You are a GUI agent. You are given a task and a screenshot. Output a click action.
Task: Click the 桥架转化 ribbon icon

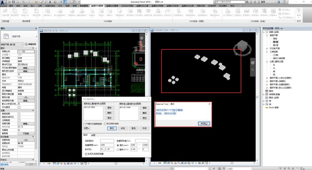point(256,12)
